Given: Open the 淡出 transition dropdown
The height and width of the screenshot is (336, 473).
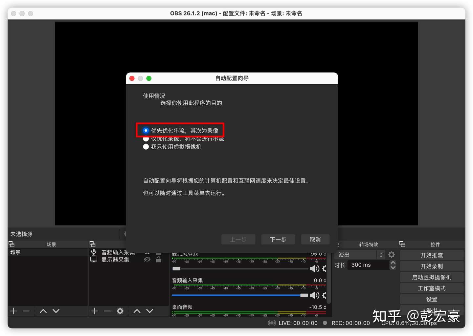Looking at the screenshot, I should [360, 255].
